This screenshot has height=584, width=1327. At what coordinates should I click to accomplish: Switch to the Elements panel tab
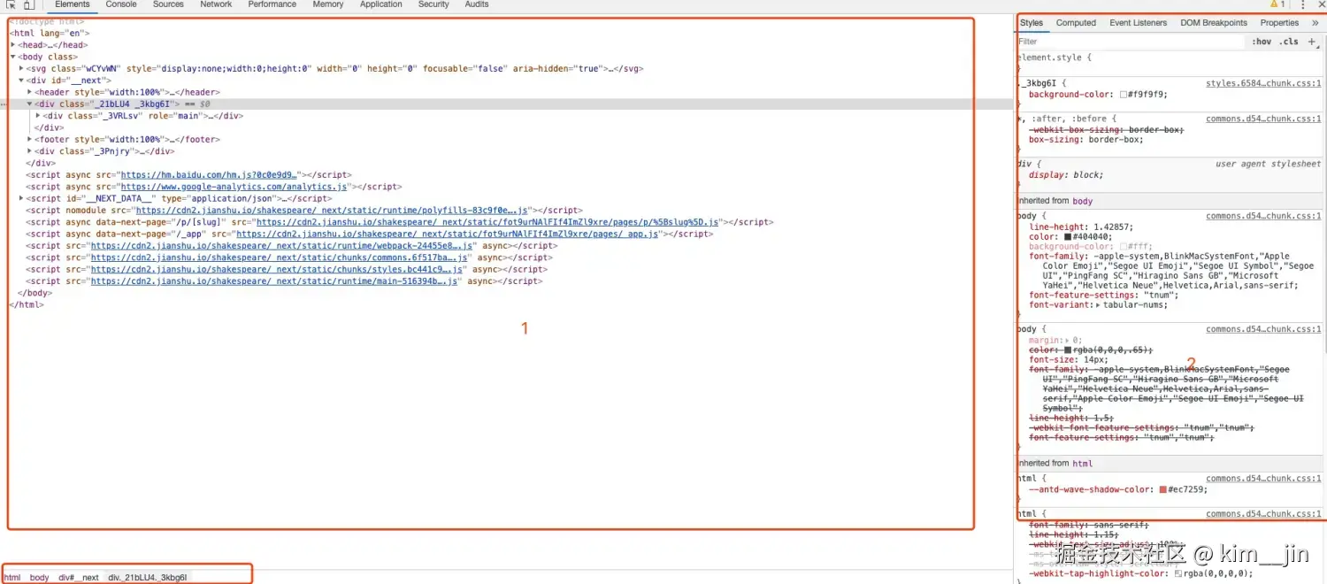73,4
